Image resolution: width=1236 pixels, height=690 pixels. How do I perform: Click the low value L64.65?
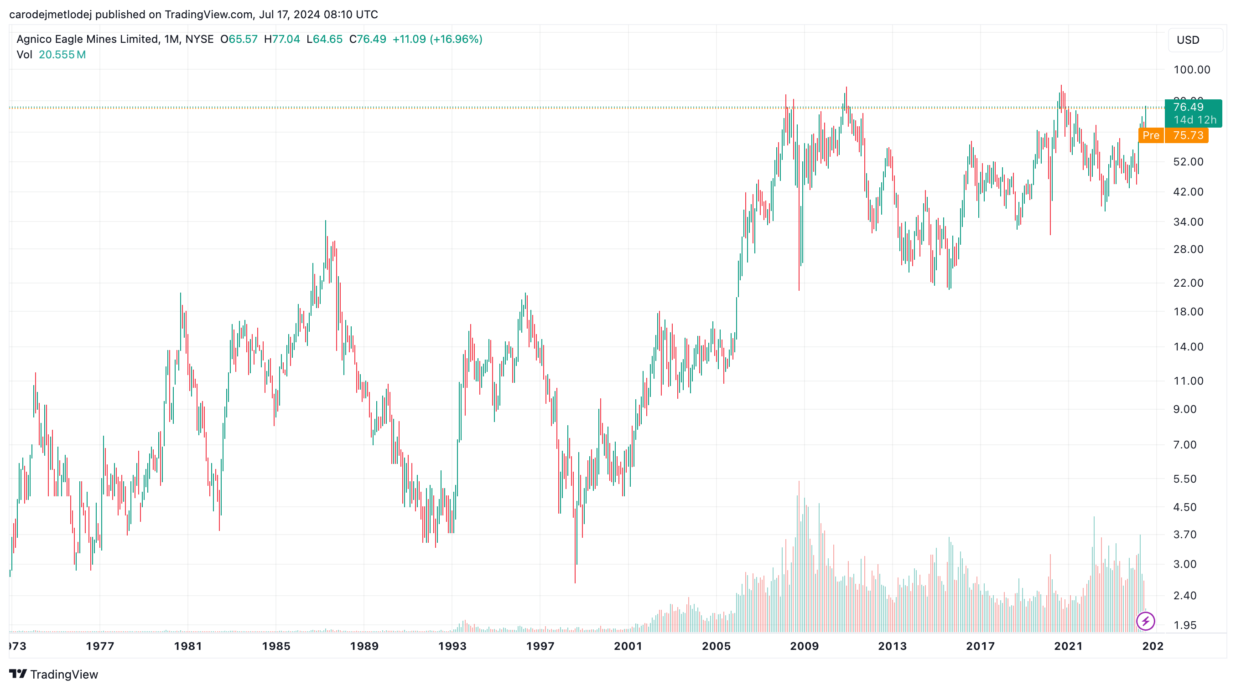point(325,39)
